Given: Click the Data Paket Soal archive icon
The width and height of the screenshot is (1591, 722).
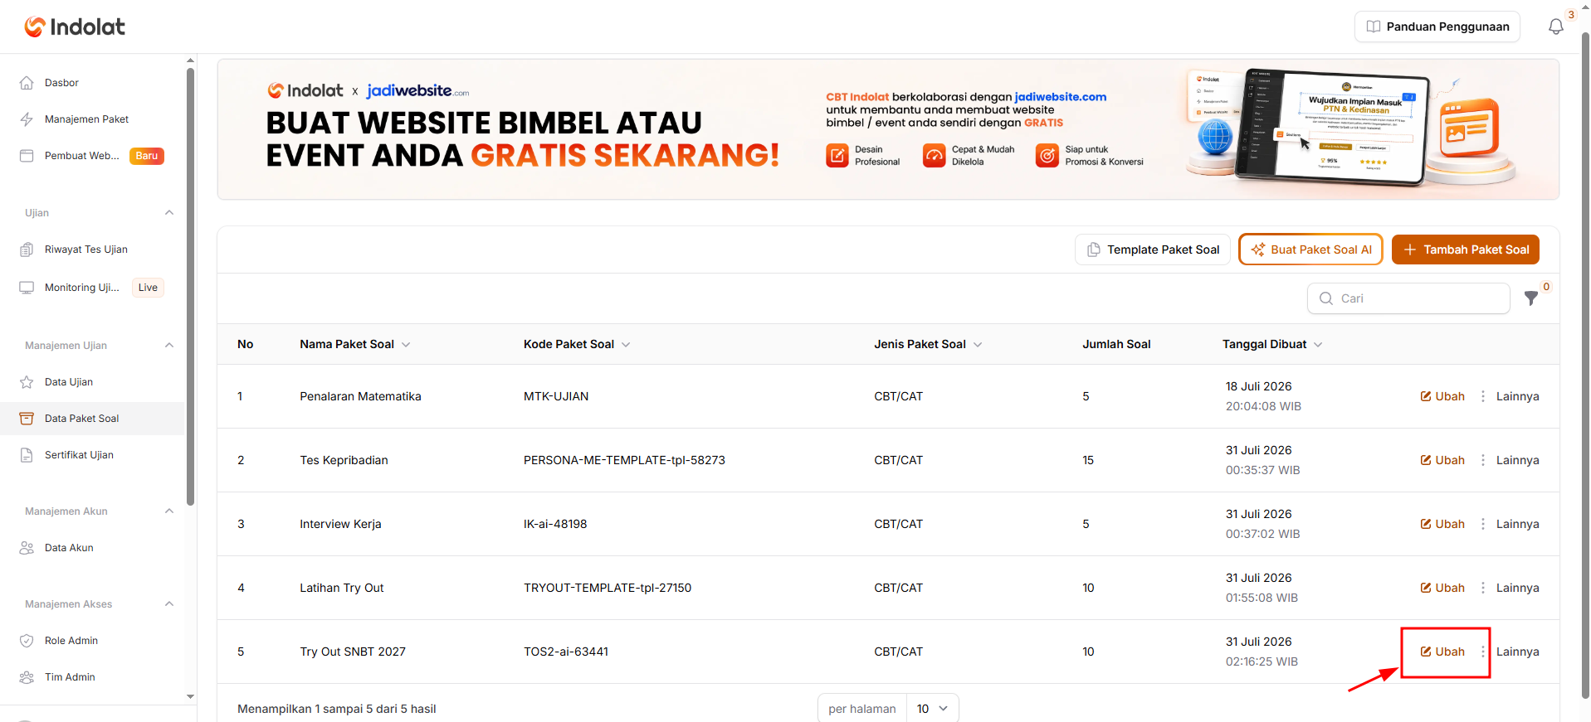Looking at the screenshot, I should (x=27, y=419).
